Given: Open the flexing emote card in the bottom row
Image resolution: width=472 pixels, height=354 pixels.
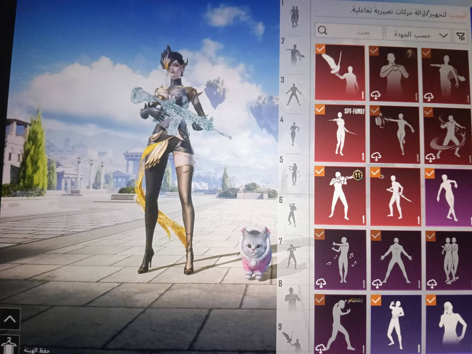Looking at the screenshot, I should tap(396, 324).
